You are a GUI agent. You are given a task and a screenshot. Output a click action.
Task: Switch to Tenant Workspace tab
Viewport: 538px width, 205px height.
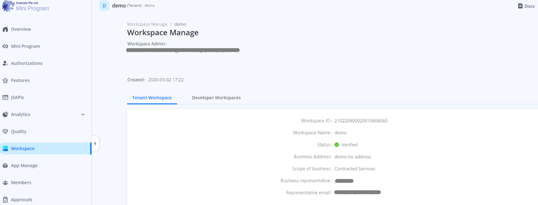tap(152, 98)
